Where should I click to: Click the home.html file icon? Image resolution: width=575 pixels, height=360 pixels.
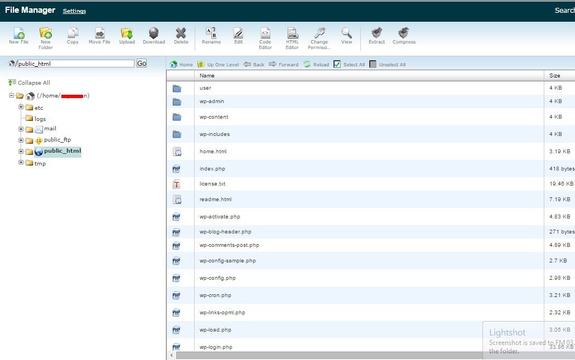point(177,152)
